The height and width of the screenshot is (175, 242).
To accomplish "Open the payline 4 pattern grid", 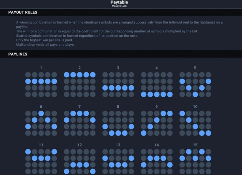I will click(x=157, y=84).
